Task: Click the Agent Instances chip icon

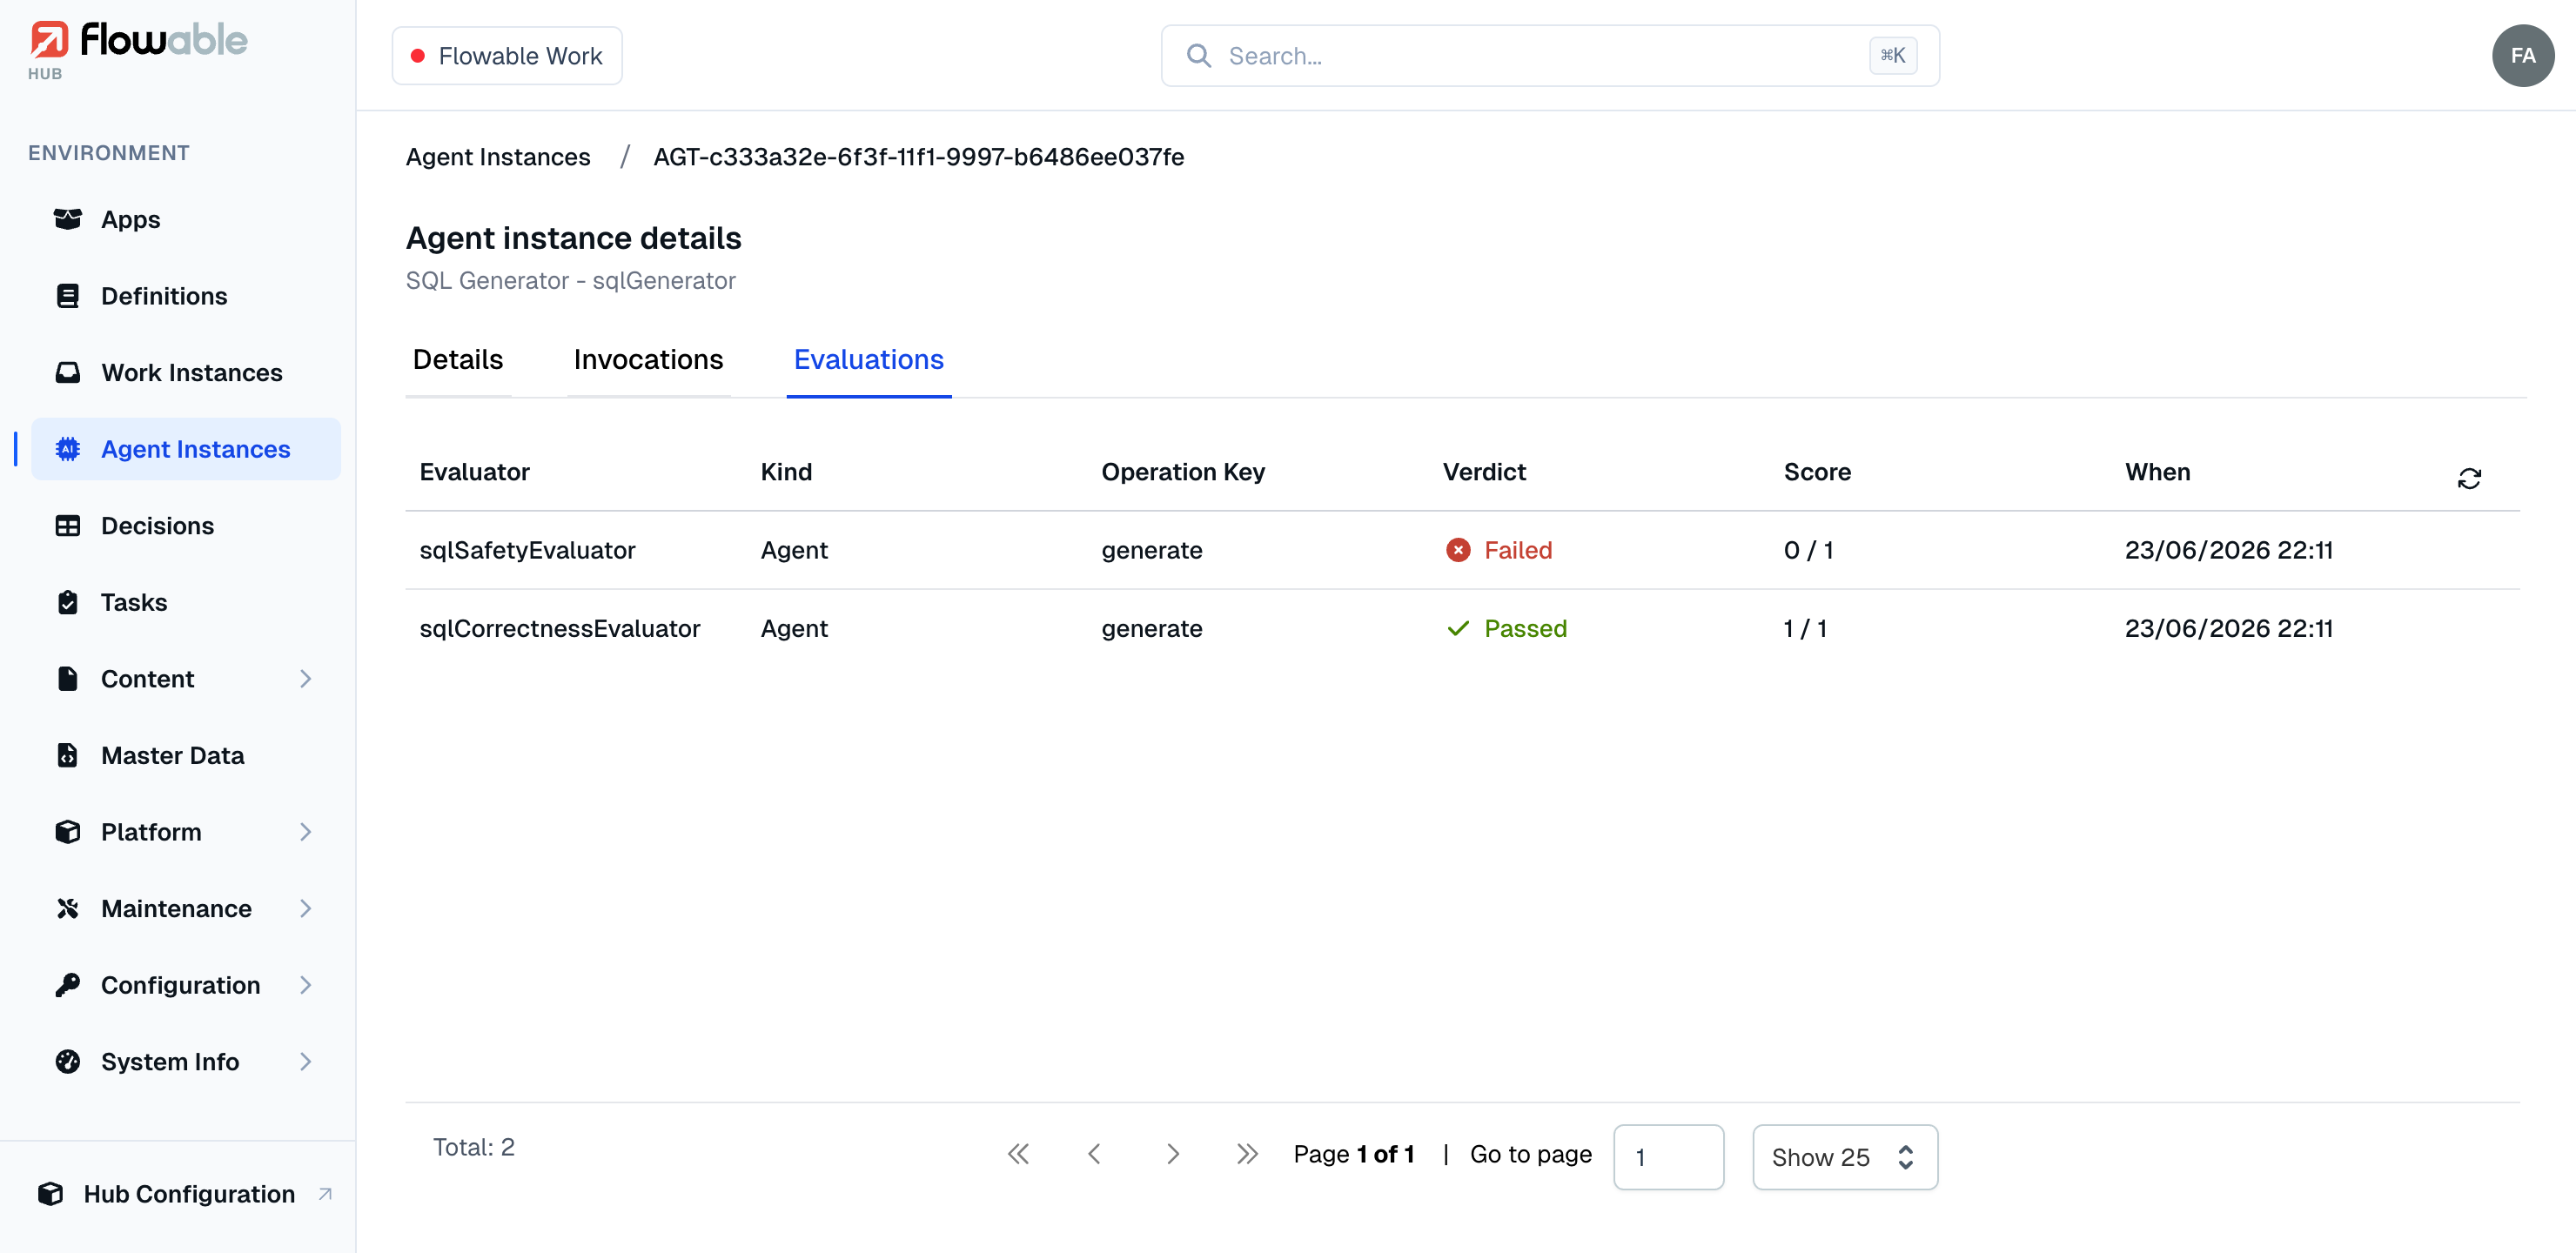Action: [68, 449]
